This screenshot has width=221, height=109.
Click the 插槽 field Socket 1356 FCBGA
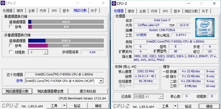point(162,30)
